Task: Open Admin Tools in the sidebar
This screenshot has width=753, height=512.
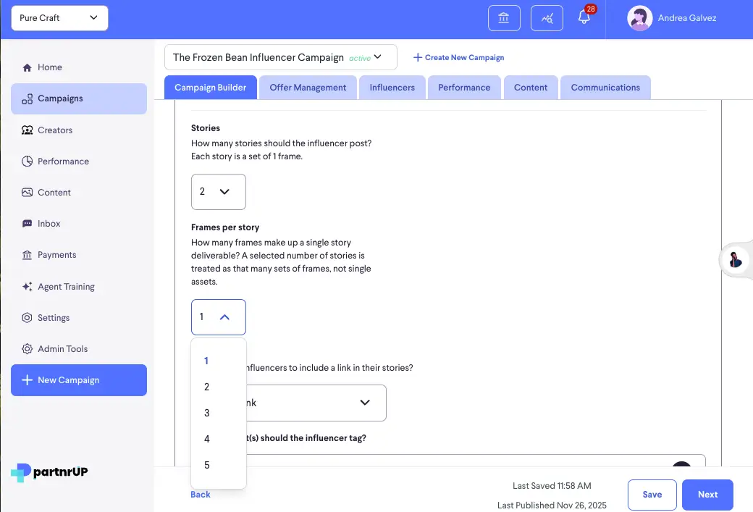Action: point(79,349)
